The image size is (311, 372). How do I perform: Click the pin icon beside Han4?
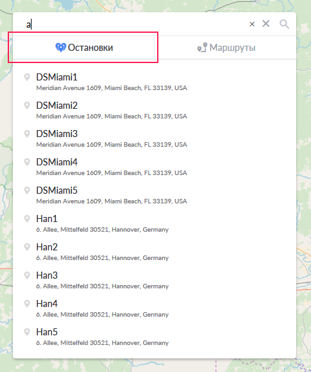(27, 304)
